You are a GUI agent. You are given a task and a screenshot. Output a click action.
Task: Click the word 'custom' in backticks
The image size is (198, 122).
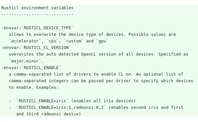[74, 41]
